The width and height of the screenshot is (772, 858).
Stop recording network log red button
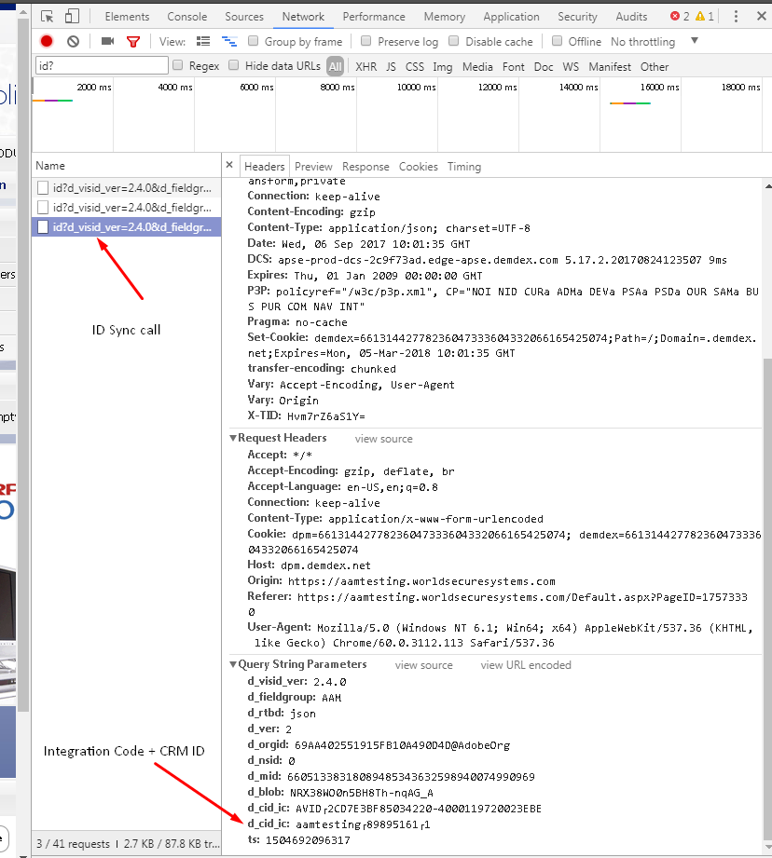47,41
